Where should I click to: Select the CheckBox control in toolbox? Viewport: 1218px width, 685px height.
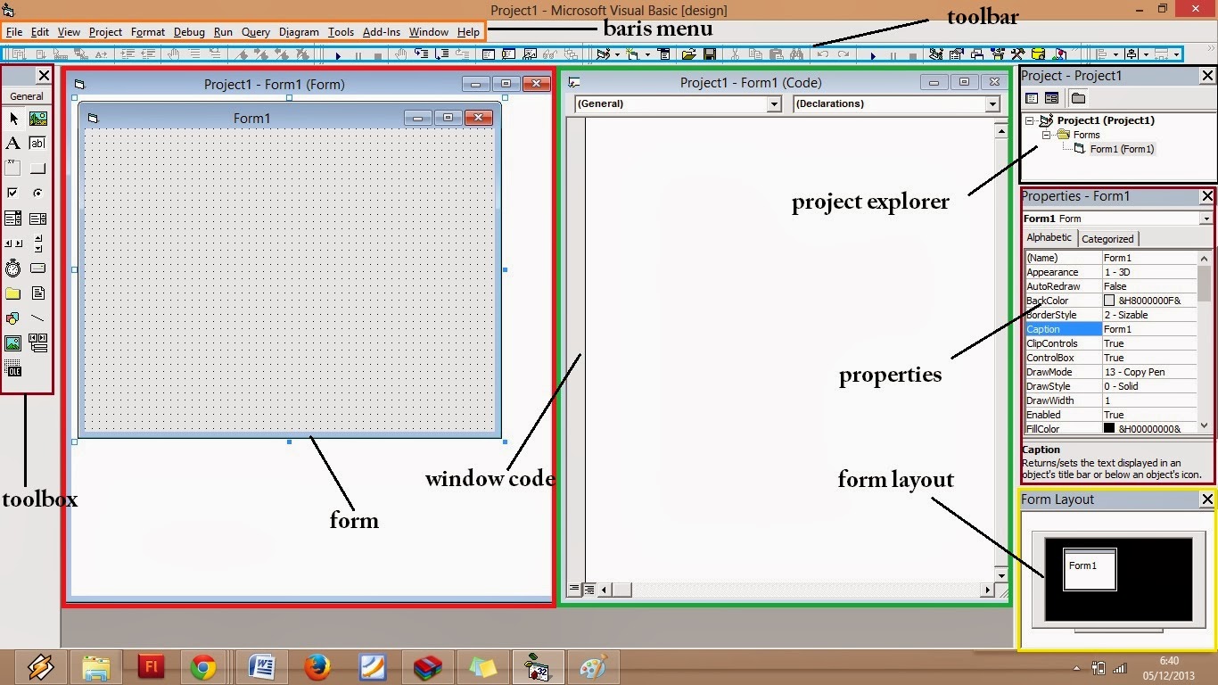13,194
